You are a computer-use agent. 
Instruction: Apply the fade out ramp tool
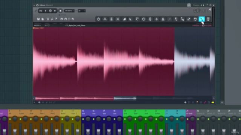click(x=131, y=19)
